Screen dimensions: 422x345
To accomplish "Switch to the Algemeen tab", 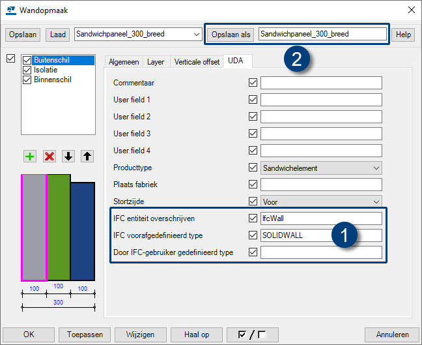I will click(124, 62).
